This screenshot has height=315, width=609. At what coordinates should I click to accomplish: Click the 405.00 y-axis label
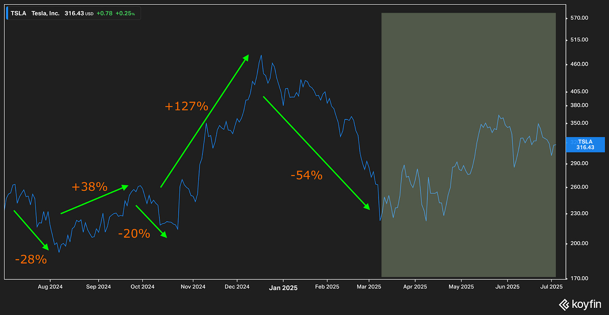579,92
